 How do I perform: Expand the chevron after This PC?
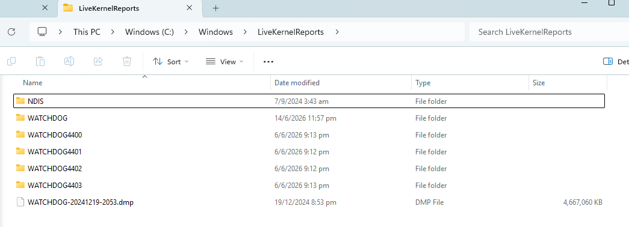click(113, 32)
